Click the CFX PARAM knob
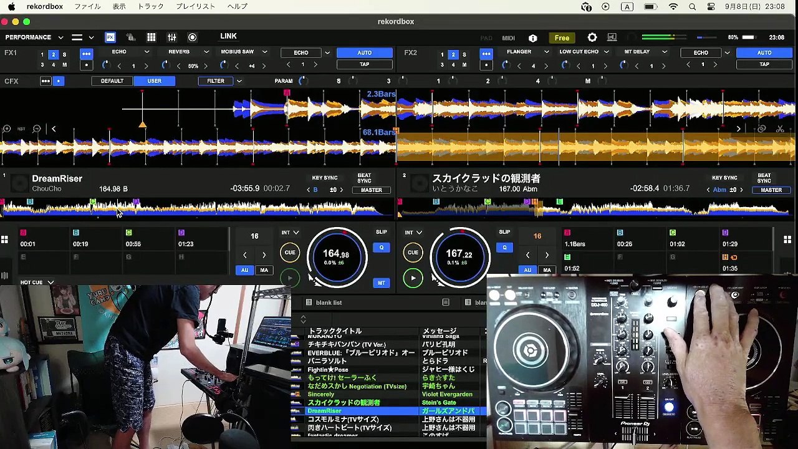This screenshot has height=449, width=798. (x=302, y=81)
